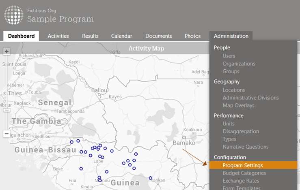Open Map Overlays menu item
This screenshot has width=300, height=190.
click(x=238, y=105)
